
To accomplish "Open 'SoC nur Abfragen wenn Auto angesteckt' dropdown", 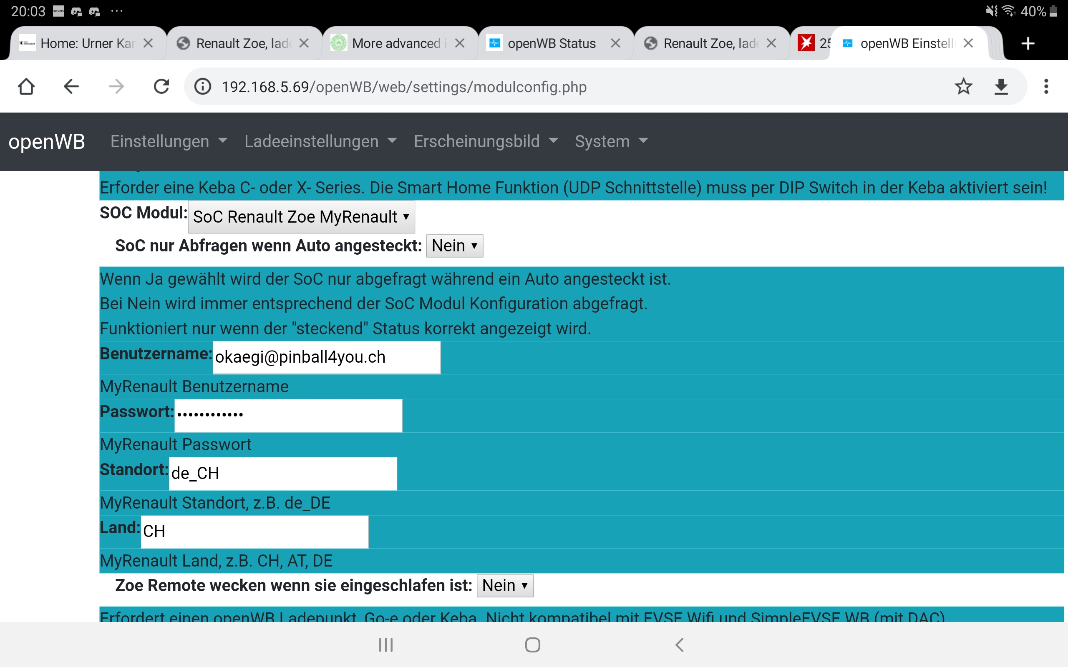I will point(454,246).
